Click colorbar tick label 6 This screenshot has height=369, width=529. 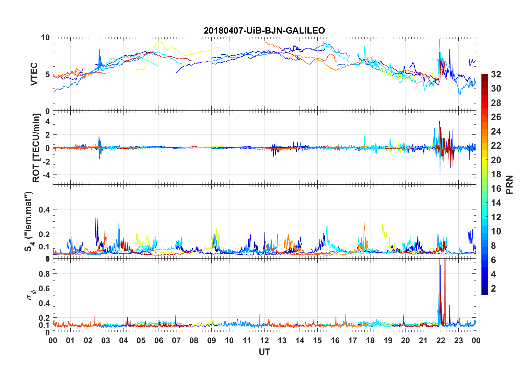pyautogui.click(x=493, y=260)
